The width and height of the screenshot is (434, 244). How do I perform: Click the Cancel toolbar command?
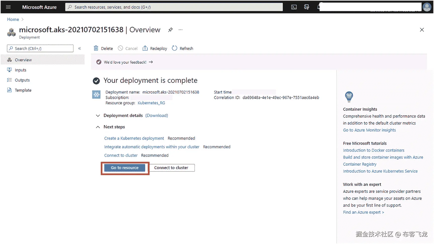point(128,48)
